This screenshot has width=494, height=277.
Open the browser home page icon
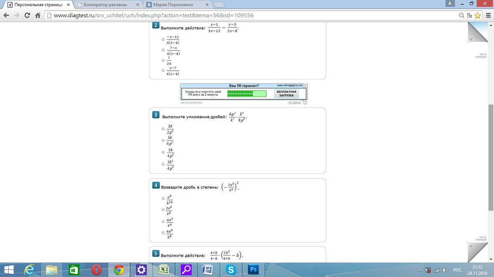37,15
